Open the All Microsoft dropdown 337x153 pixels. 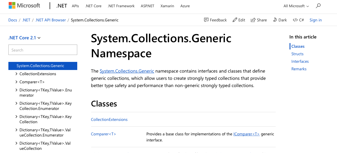point(296,6)
